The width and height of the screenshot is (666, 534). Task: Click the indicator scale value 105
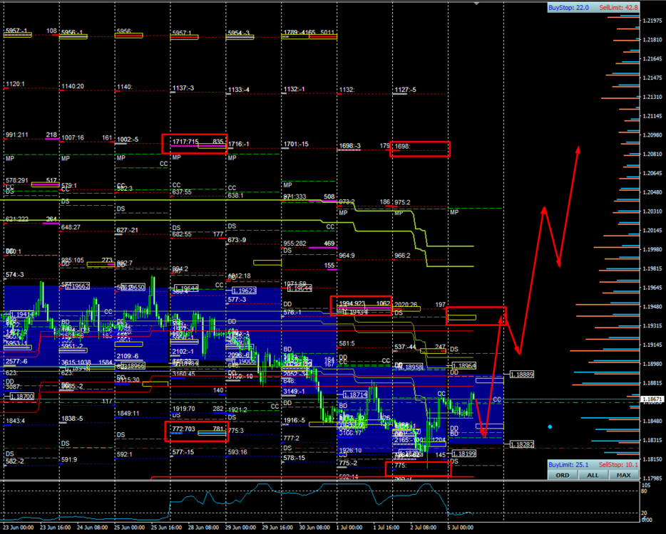(646, 485)
